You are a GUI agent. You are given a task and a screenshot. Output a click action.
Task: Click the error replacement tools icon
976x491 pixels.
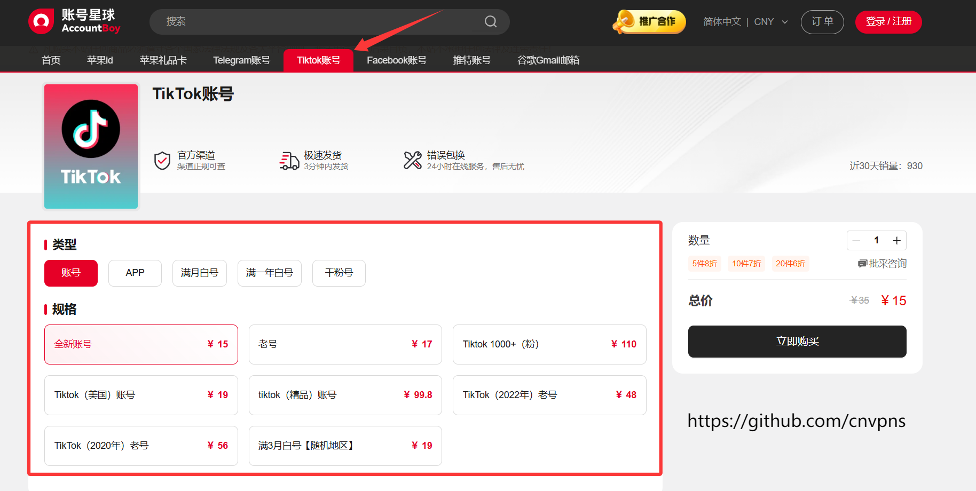(412, 160)
